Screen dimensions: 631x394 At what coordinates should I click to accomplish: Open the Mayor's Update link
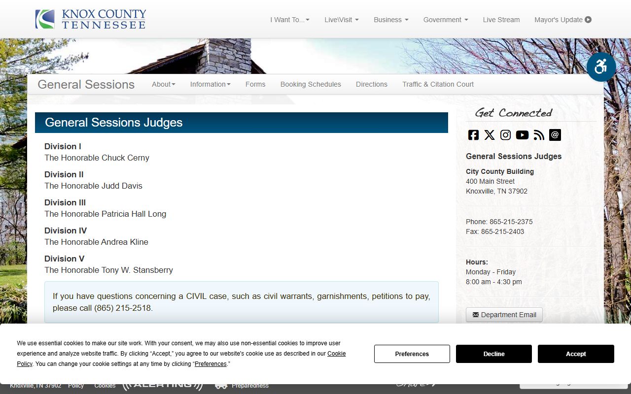point(563,20)
